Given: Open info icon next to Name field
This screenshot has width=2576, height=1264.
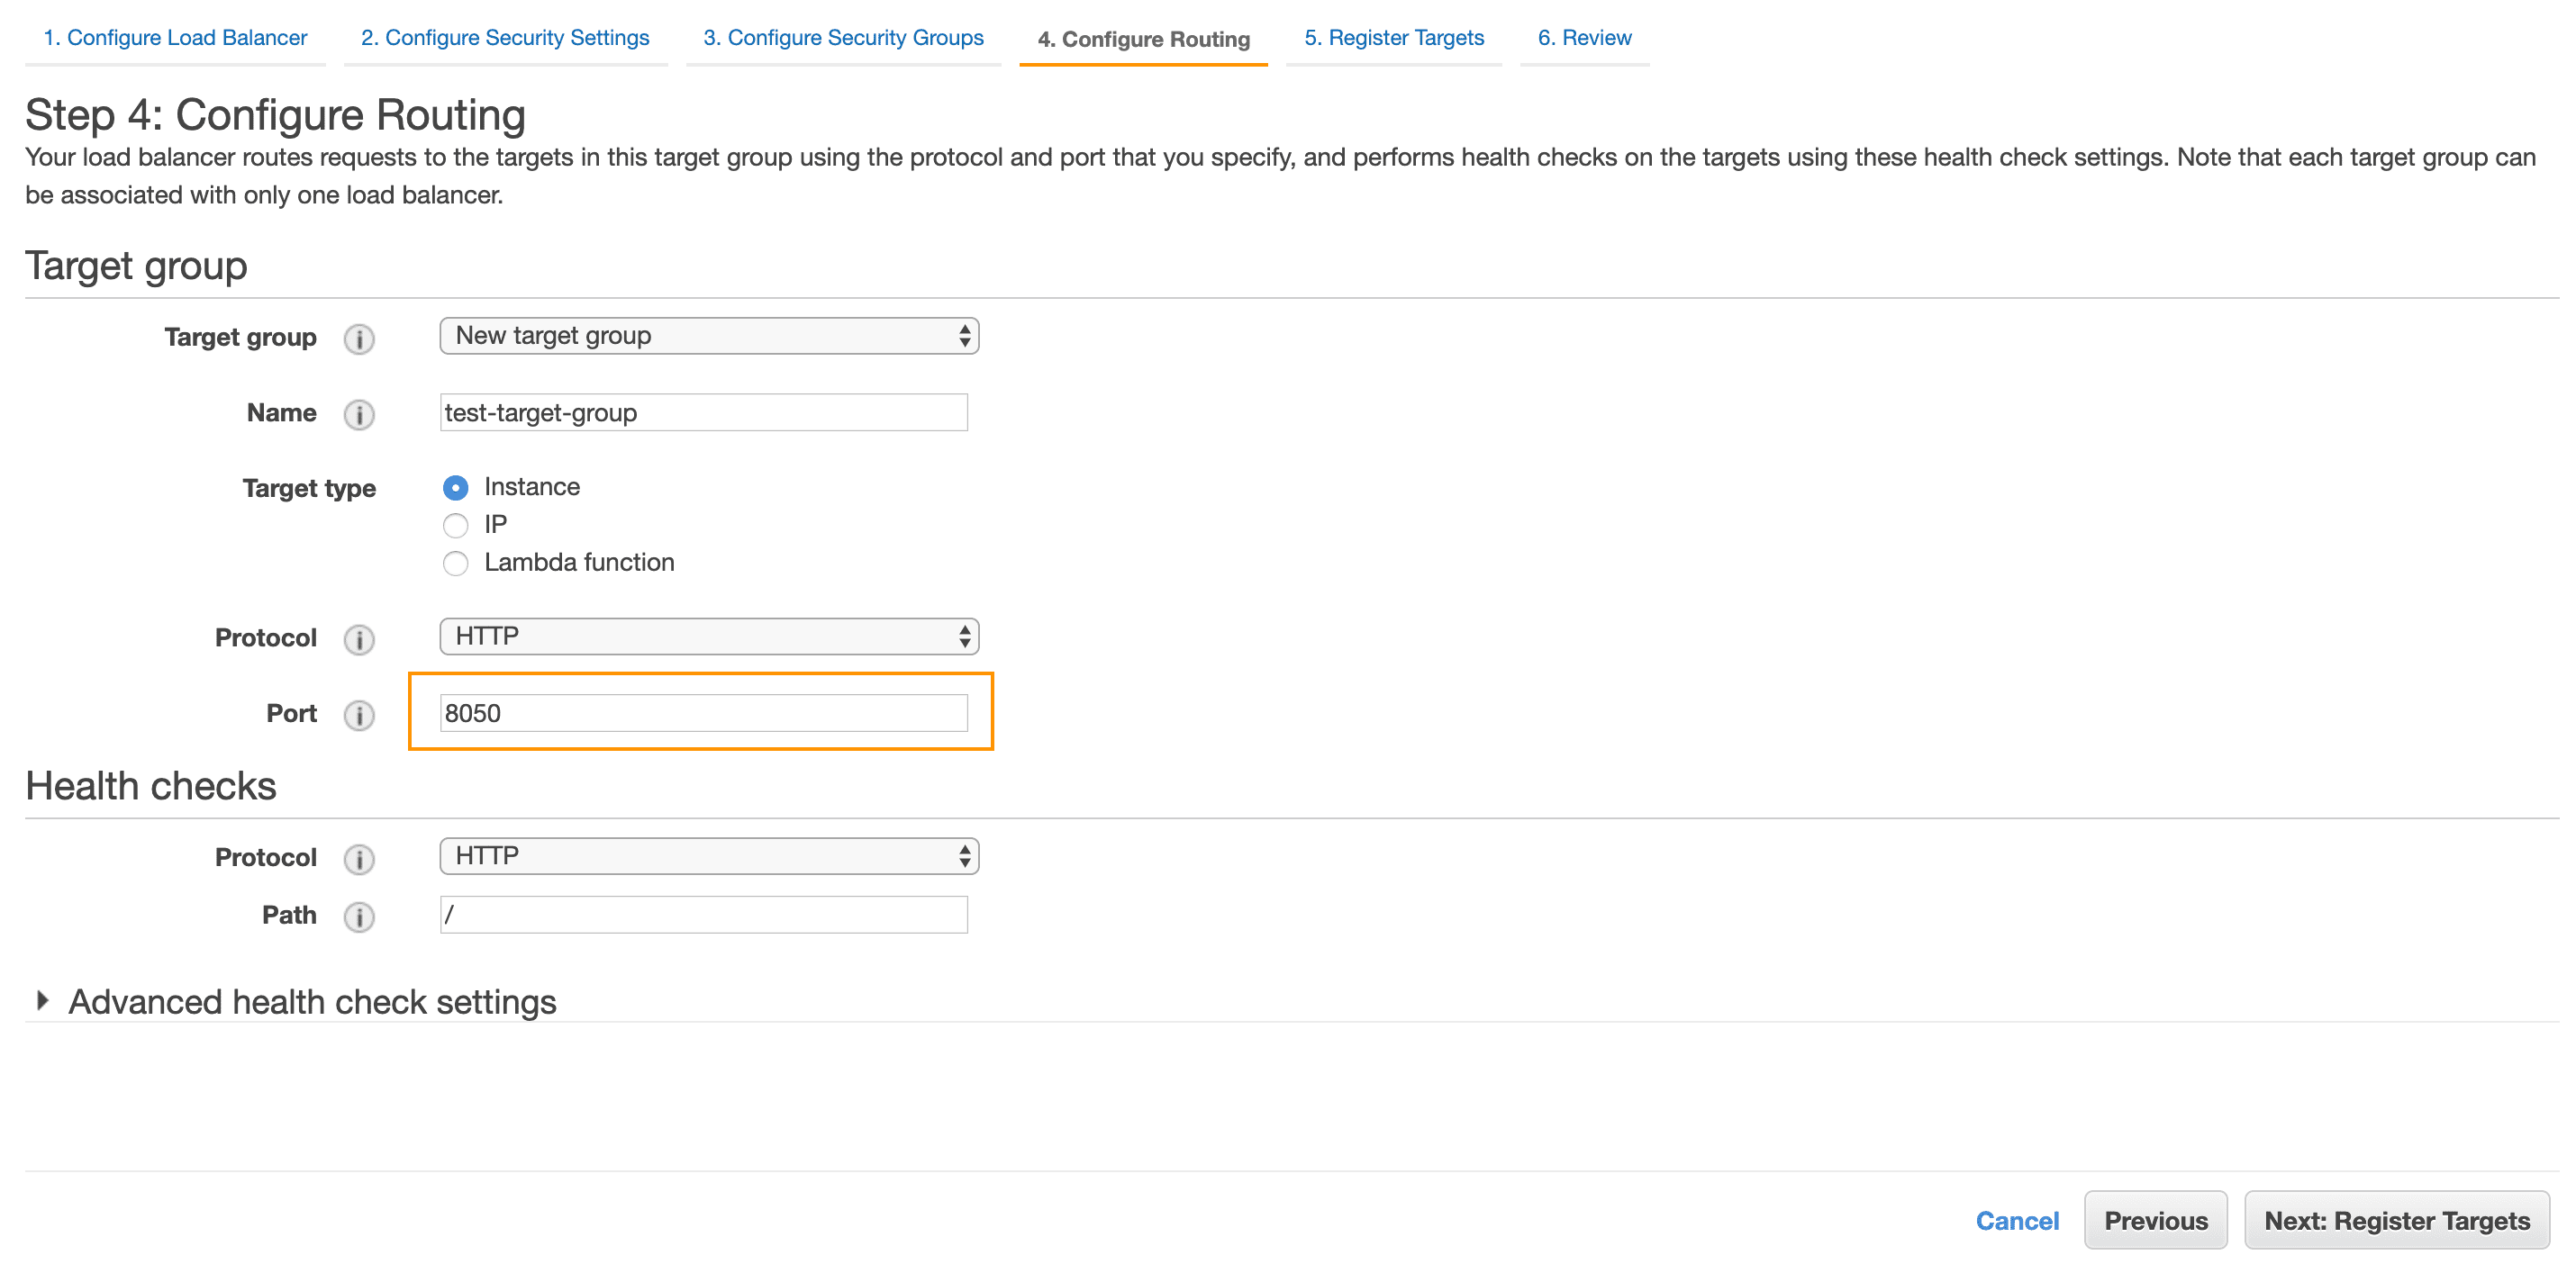Looking at the screenshot, I should click(x=359, y=413).
